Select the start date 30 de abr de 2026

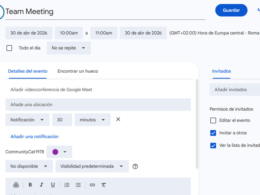point(29,33)
